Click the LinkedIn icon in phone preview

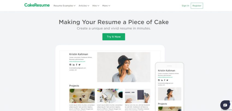tap(162, 80)
